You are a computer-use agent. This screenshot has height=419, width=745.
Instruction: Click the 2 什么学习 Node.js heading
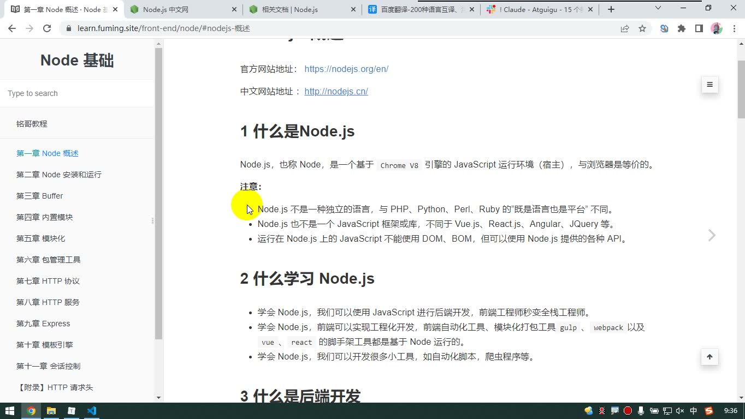307,279
